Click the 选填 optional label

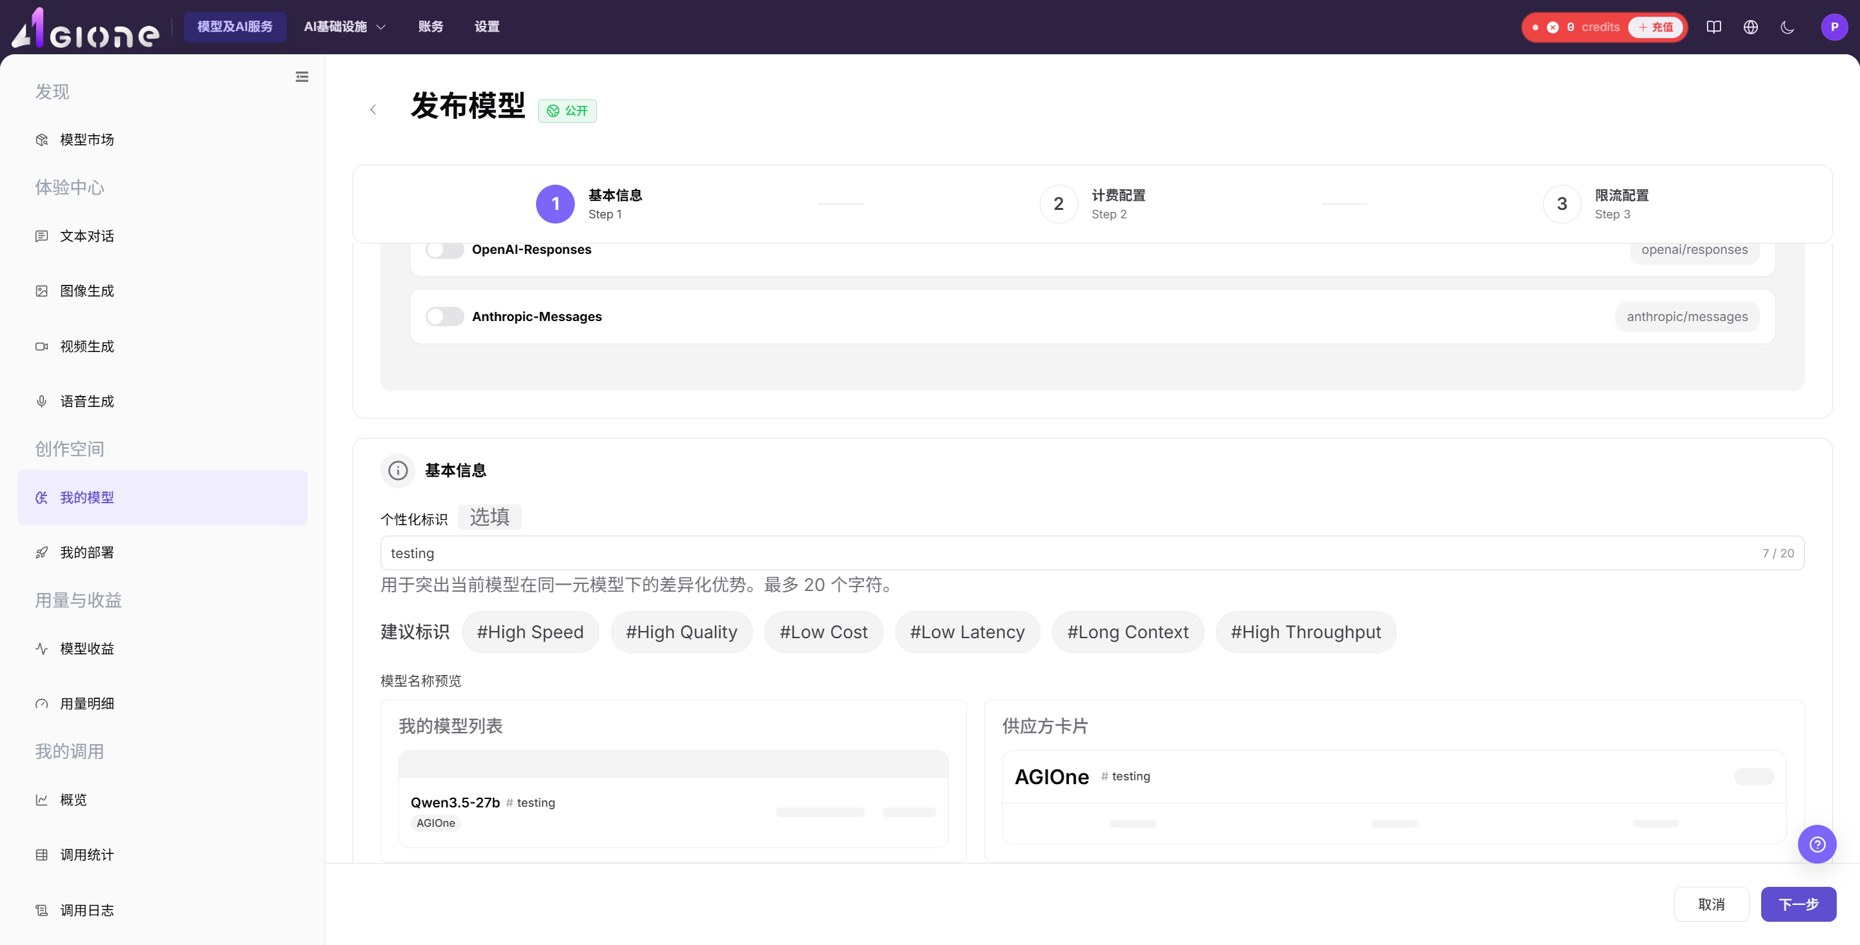coord(490,517)
